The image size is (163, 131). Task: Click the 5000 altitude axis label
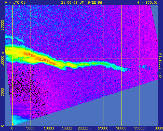pos(2,92)
